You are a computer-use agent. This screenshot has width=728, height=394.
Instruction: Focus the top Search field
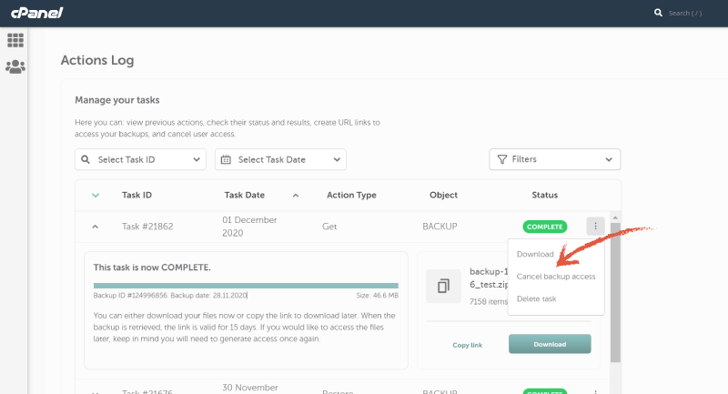[685, 13]
